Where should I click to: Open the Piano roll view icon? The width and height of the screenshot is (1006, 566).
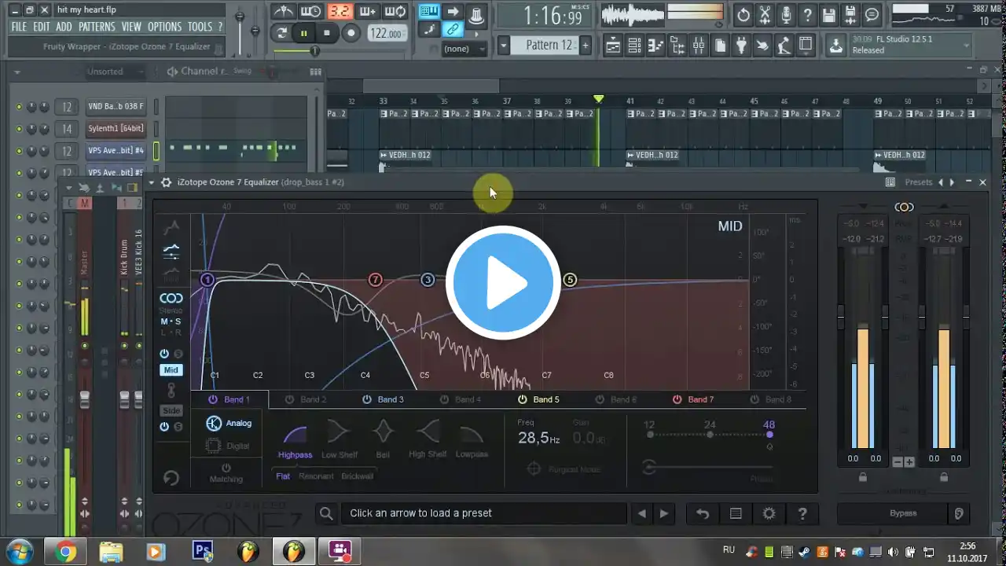pyautogui.click(x=655, y=46)
